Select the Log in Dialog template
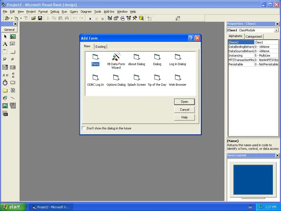This screenshot has height=211, width=281. 178,60
